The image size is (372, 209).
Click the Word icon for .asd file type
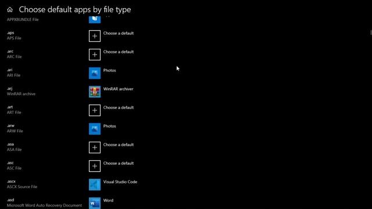[x=95, y=203]
